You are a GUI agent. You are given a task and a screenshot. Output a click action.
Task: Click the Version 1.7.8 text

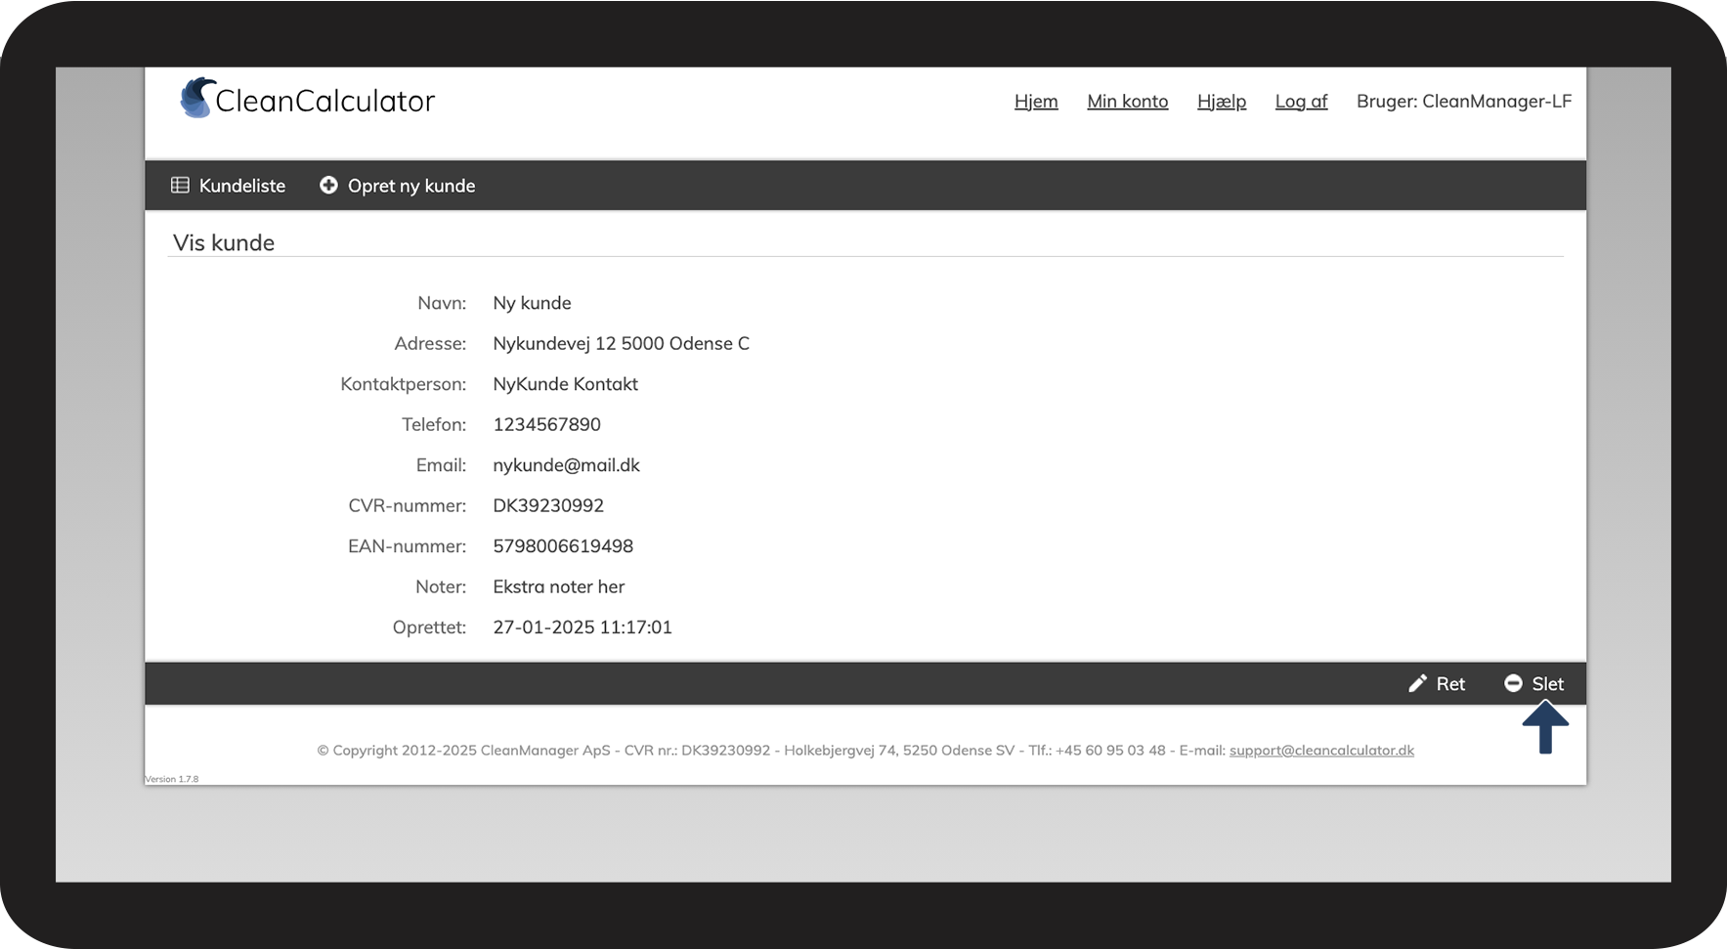172,779
